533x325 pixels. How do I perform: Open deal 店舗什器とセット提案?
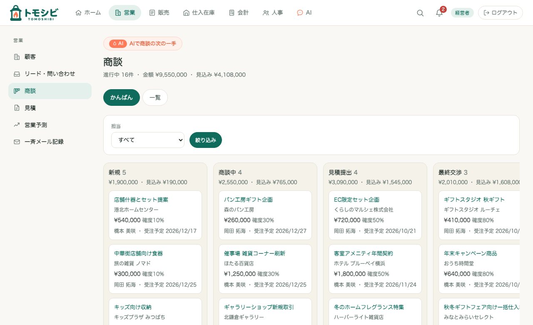tap(141, 200)
